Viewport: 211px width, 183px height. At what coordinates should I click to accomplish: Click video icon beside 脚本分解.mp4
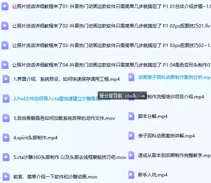click(x=131, y=116)
